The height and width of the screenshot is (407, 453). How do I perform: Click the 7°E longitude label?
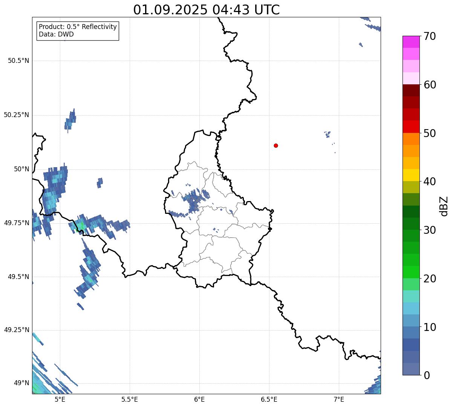(339, 399)
